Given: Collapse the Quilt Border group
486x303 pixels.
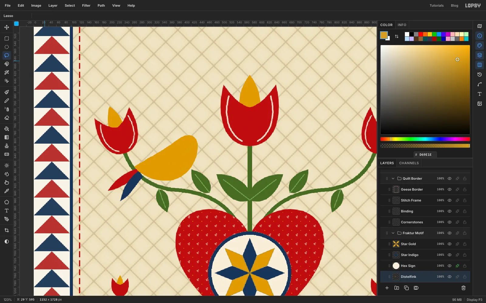Looking at the screenshot, I should coord(393,178).
